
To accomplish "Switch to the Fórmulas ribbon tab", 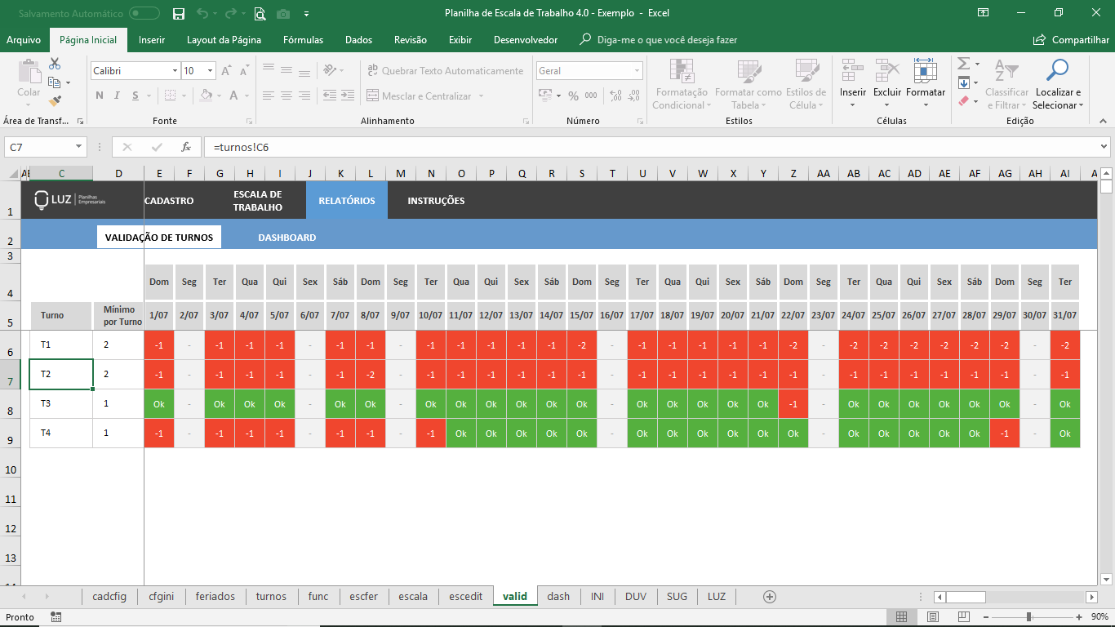I will (x=303, y=40).
